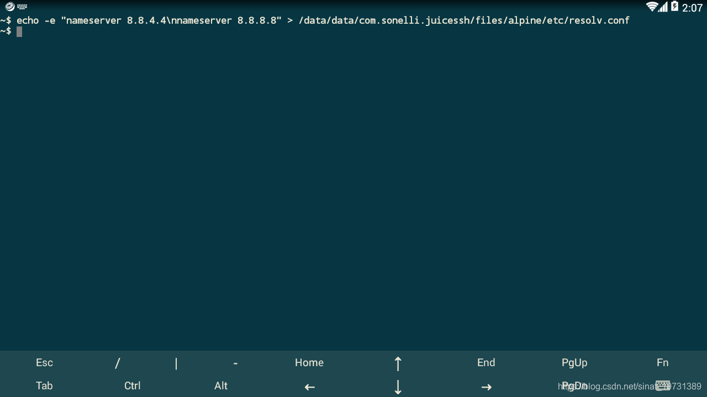Screen dimensions: 707x397
Task: Tap the End key
Action: [x=486, y=363]
